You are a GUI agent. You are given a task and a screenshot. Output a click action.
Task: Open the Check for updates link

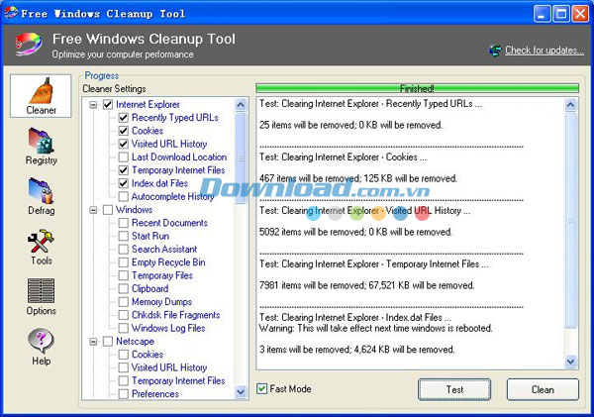(x=544, y=51)
